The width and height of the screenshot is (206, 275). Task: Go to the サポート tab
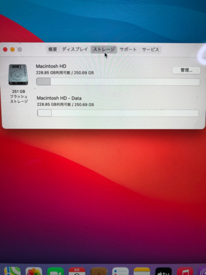click(128, 49)
